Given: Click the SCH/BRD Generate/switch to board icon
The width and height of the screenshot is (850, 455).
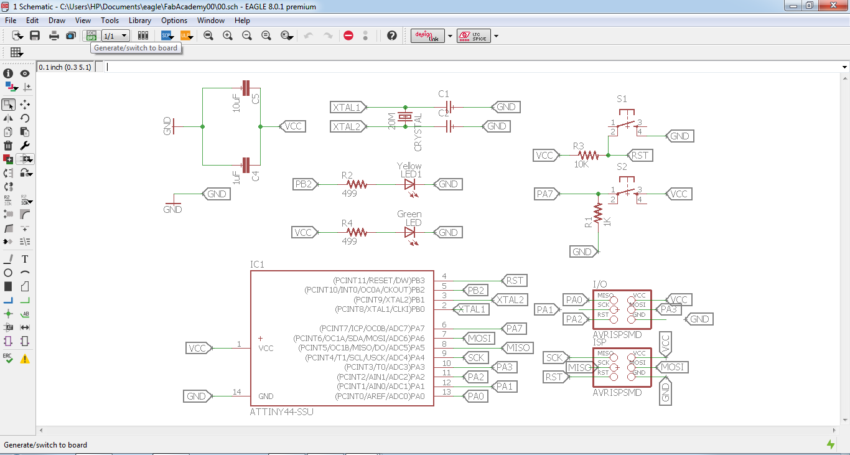Looking at the screenshot, I should pos(91,35).
